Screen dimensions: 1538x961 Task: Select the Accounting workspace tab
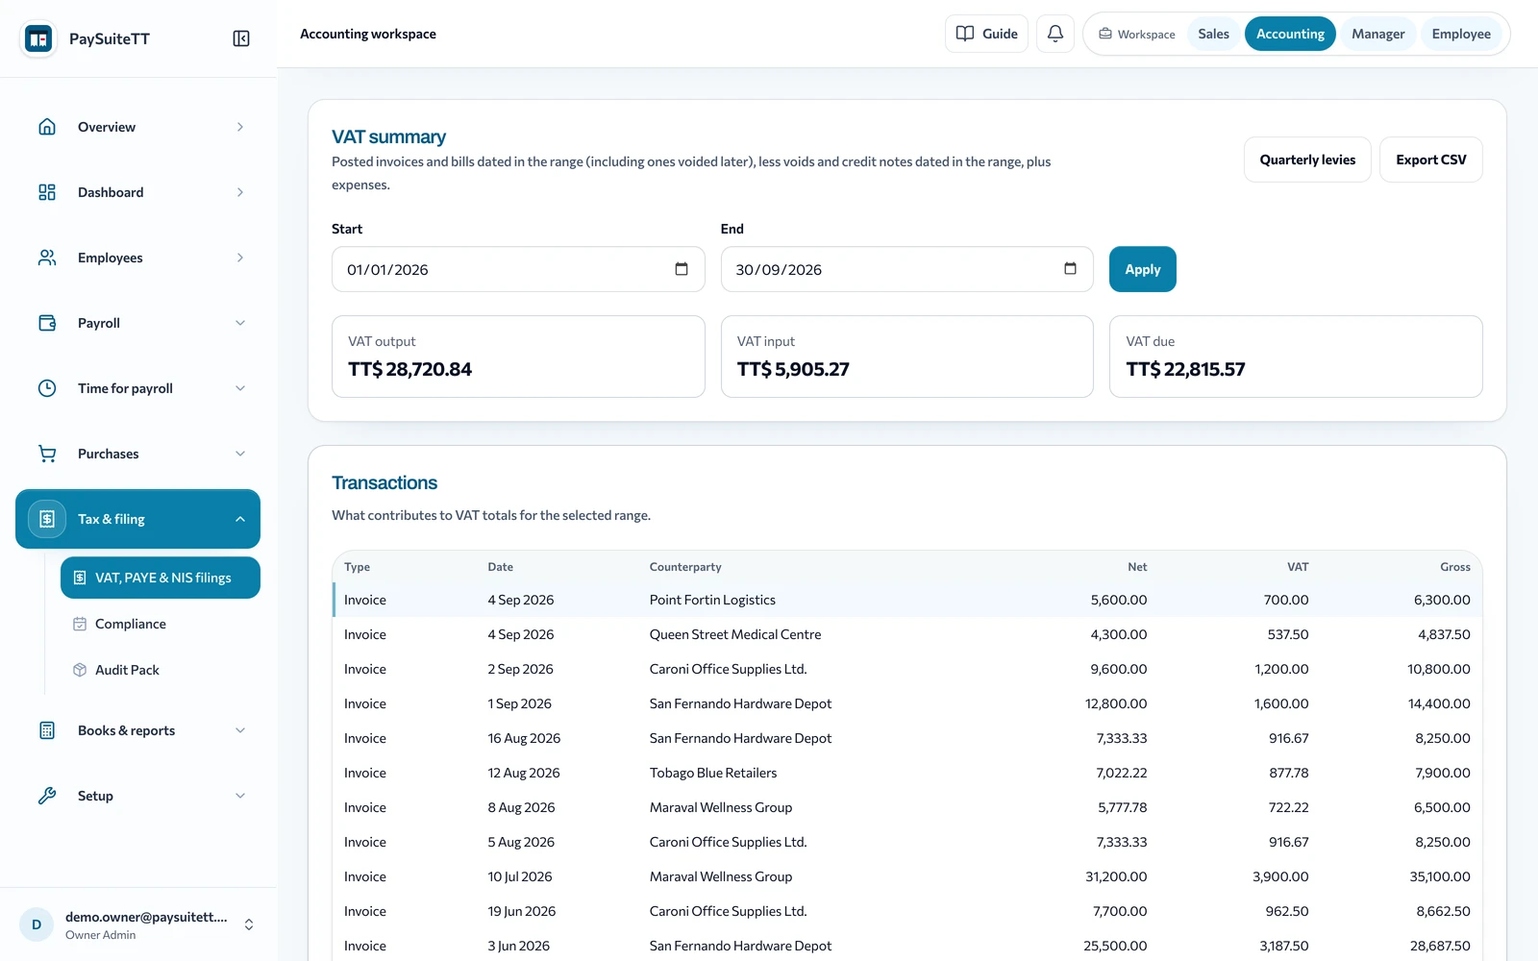[1290, 34]
